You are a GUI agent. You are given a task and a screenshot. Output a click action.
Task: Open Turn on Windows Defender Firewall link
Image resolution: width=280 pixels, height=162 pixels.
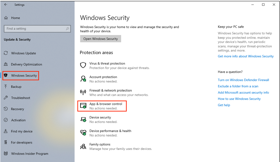(x=243, y=80)
